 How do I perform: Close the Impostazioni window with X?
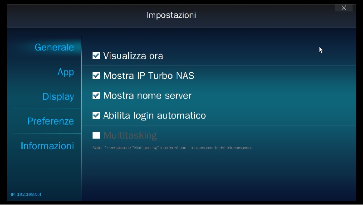[343, 8]
